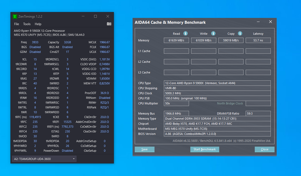Click the VSOC (SVI2) value 1,1813V
Viewport: 301px width, 176px height.
(x=105, y=59)
